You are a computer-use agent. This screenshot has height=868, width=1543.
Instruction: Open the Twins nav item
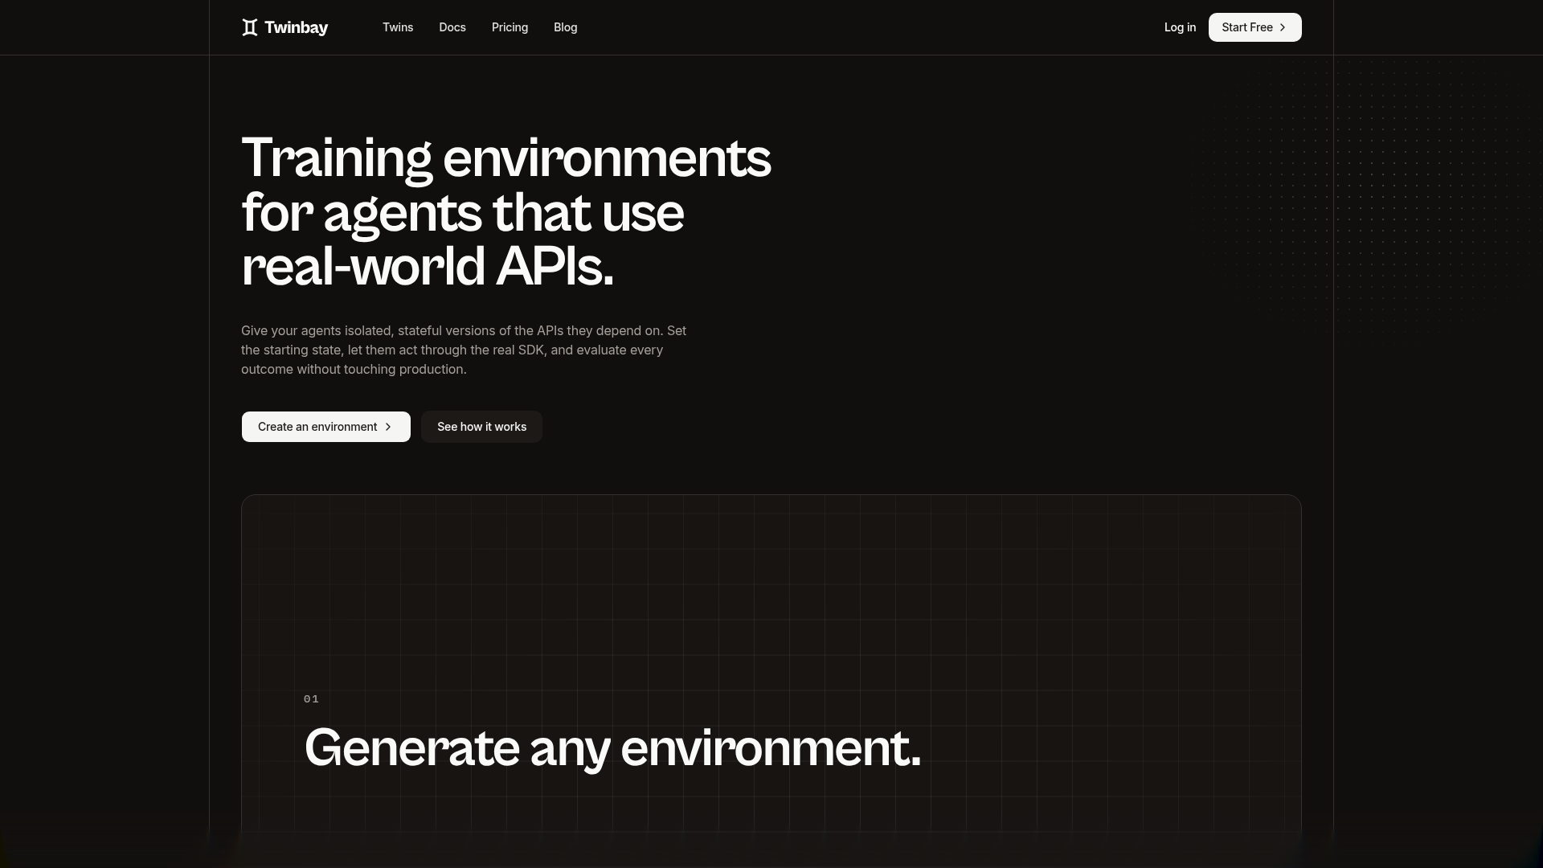[x=398, y=27]
